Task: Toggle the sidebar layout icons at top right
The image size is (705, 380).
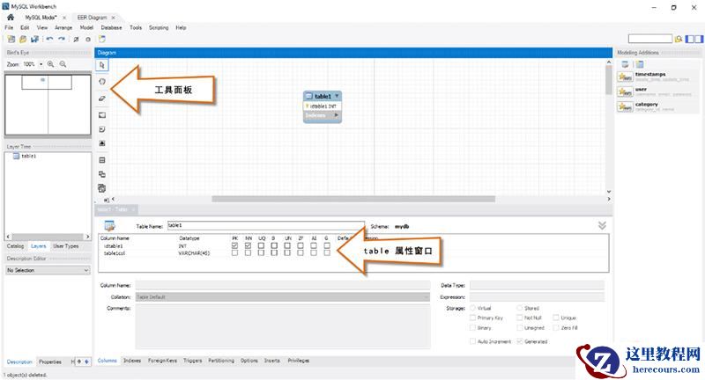Action: [694, 39]
